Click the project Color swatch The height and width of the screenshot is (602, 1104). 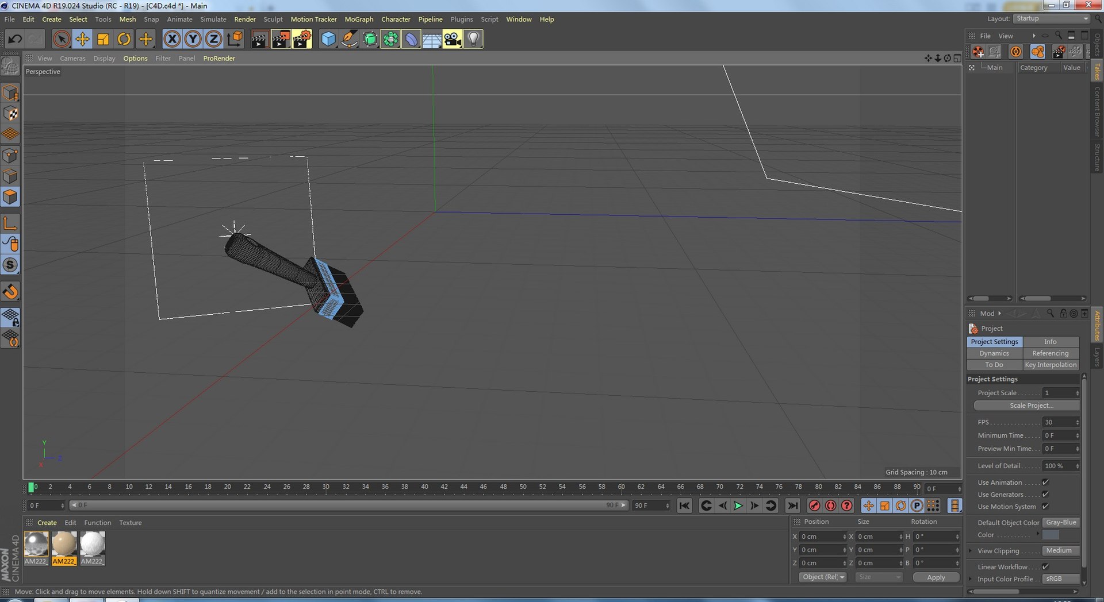[x=1051, y=535]
